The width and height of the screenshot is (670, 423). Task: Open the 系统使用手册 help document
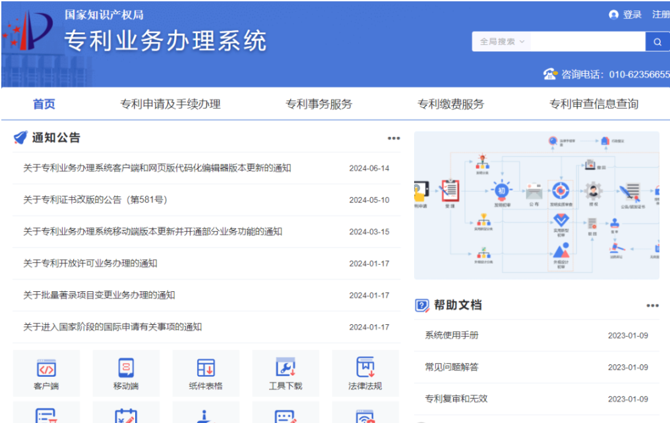[x=452, y=335]
